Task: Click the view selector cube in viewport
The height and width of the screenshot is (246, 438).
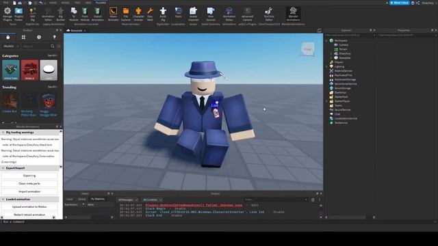Action: [307, 49]
